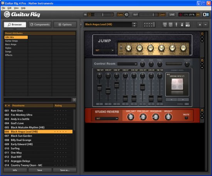Toggle the input L channel button
This screenshot has height=176, width=212.
89,15
